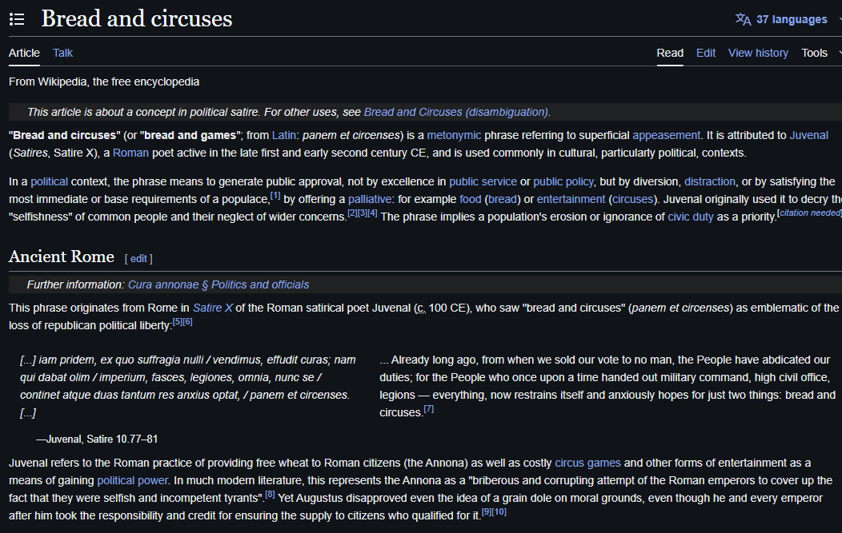Click the citation needed tag
The height and width of the screenshot is (533, 842).
pos(808,213)
